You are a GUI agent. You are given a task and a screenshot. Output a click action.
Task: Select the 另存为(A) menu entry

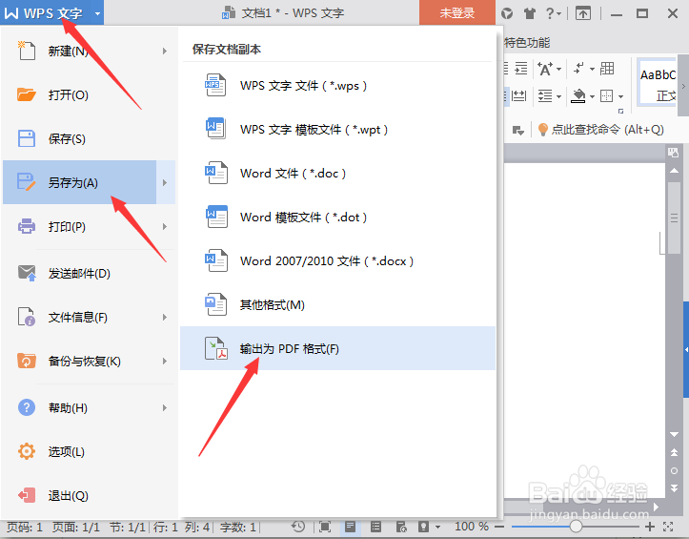[x=79, y=182]
